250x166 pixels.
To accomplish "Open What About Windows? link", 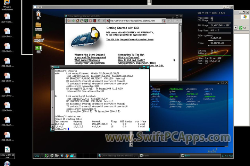I will pyautogui.click(x=87, y=60).
